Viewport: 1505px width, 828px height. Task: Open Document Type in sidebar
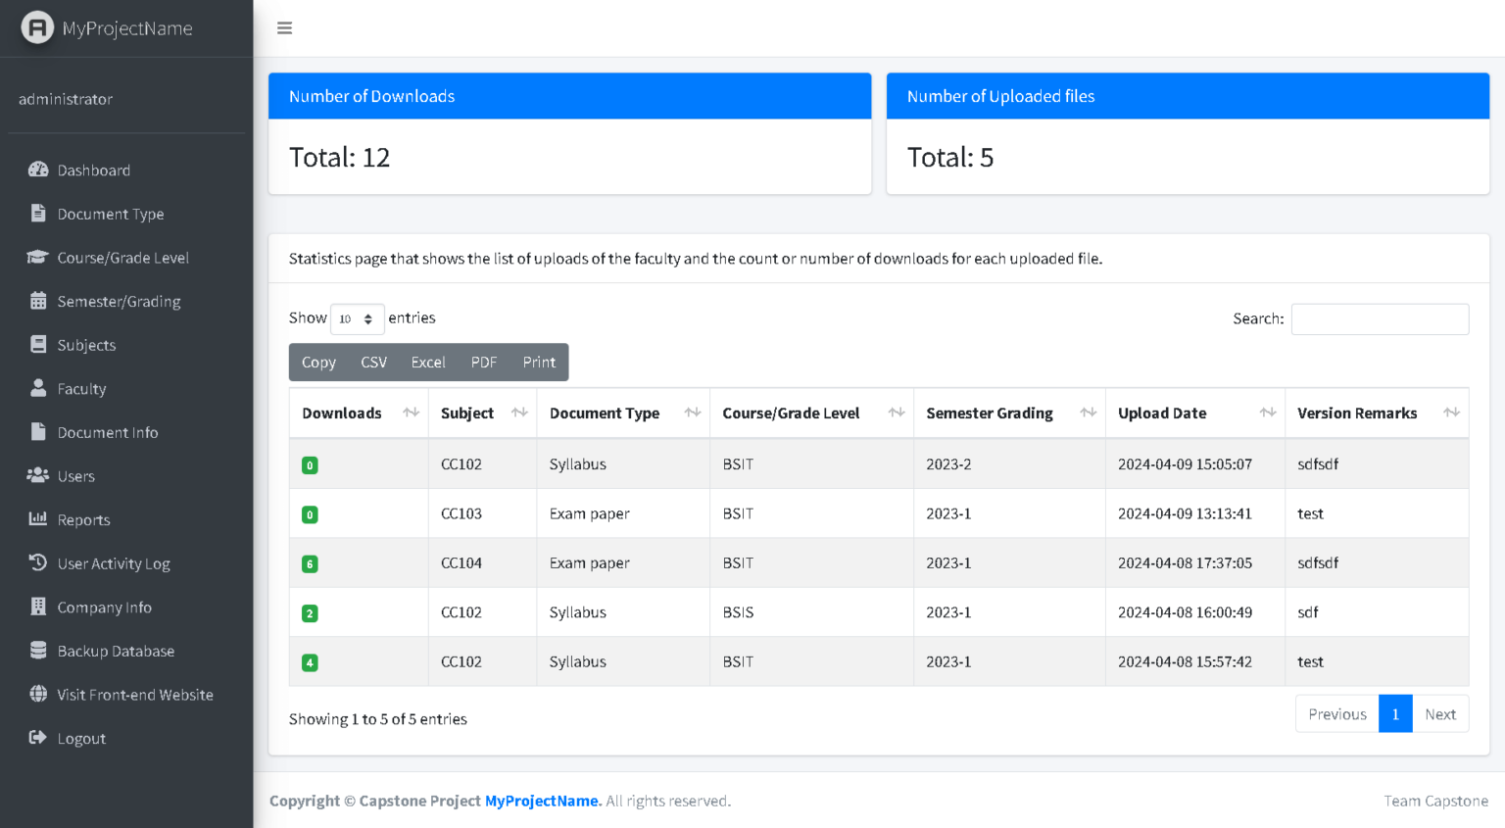pyautogui.click(x=110, y=214)
